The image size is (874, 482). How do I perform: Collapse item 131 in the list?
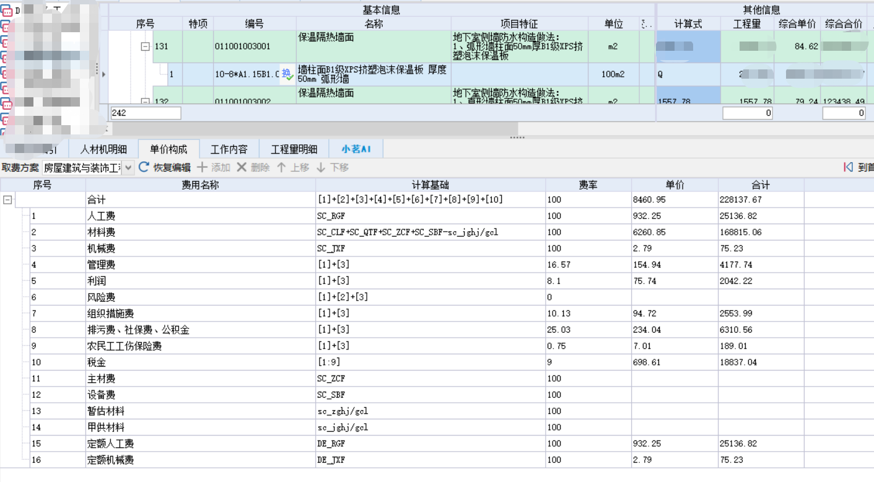click(145, 46)
